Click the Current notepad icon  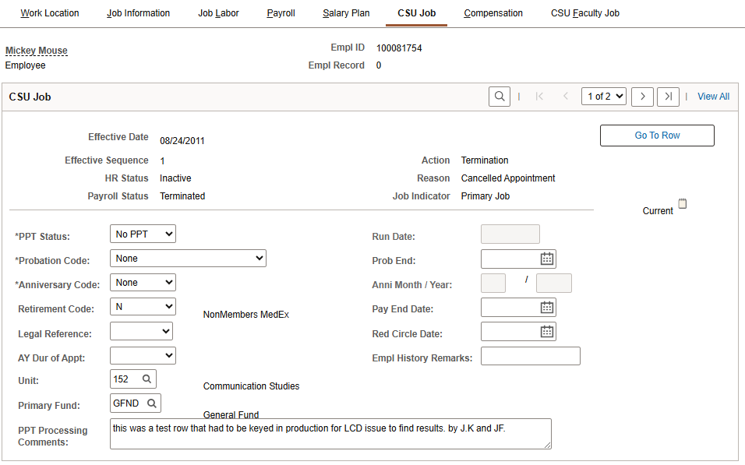(683, 204)
